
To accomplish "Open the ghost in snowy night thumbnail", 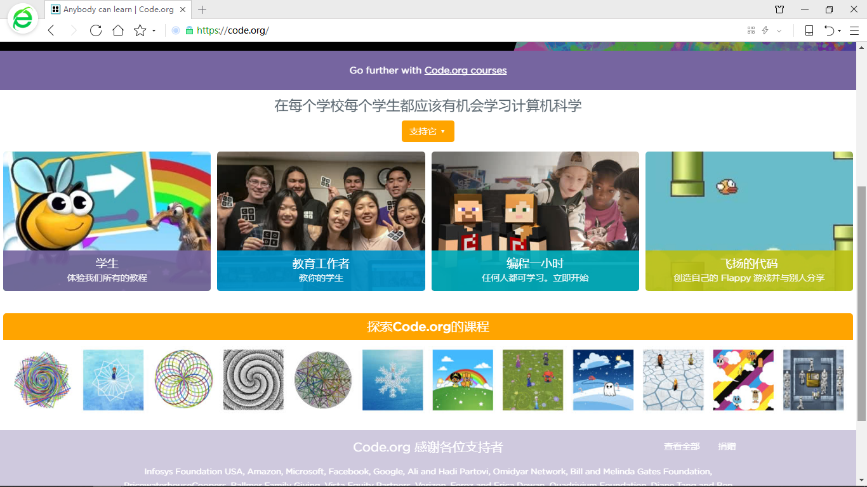I will (603, 380).
